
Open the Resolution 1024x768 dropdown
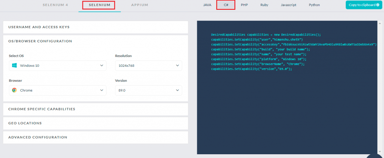pos(148,66)
